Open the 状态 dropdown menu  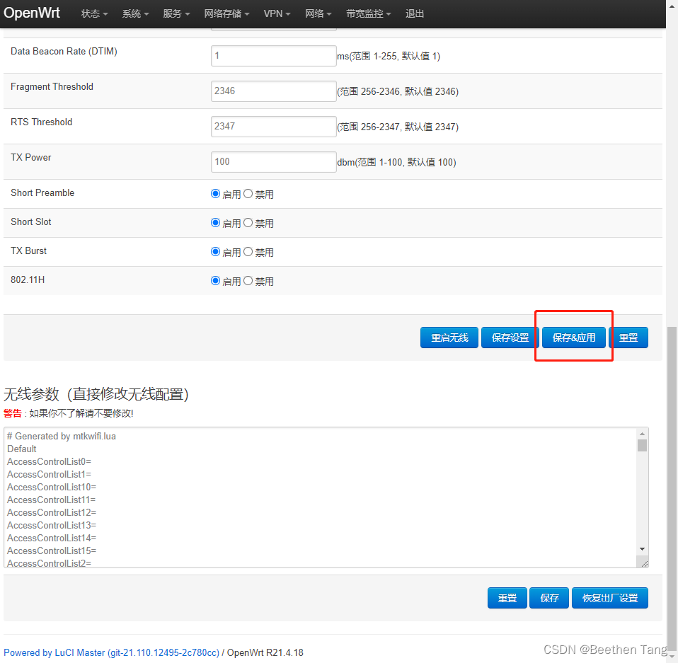pos(94,14)
